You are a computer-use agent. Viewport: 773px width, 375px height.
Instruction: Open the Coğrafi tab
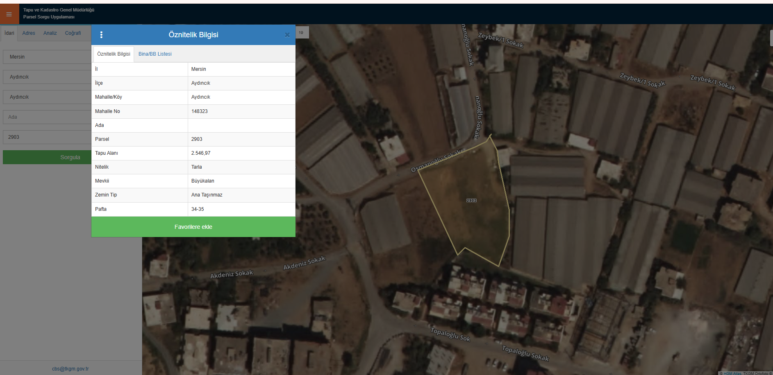coord(73,33)
